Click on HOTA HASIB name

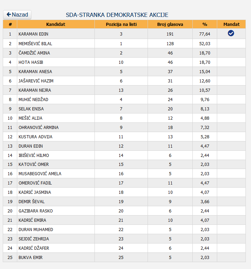pyautogui.click(x=31, y=62)
